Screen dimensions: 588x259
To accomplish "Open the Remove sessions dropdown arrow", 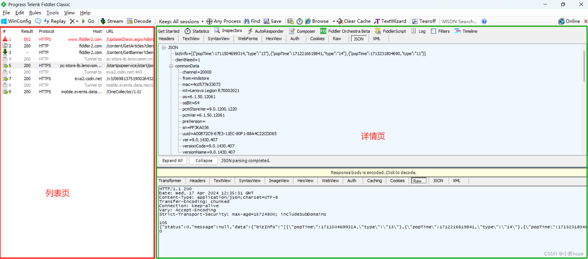I will (77, 21).
